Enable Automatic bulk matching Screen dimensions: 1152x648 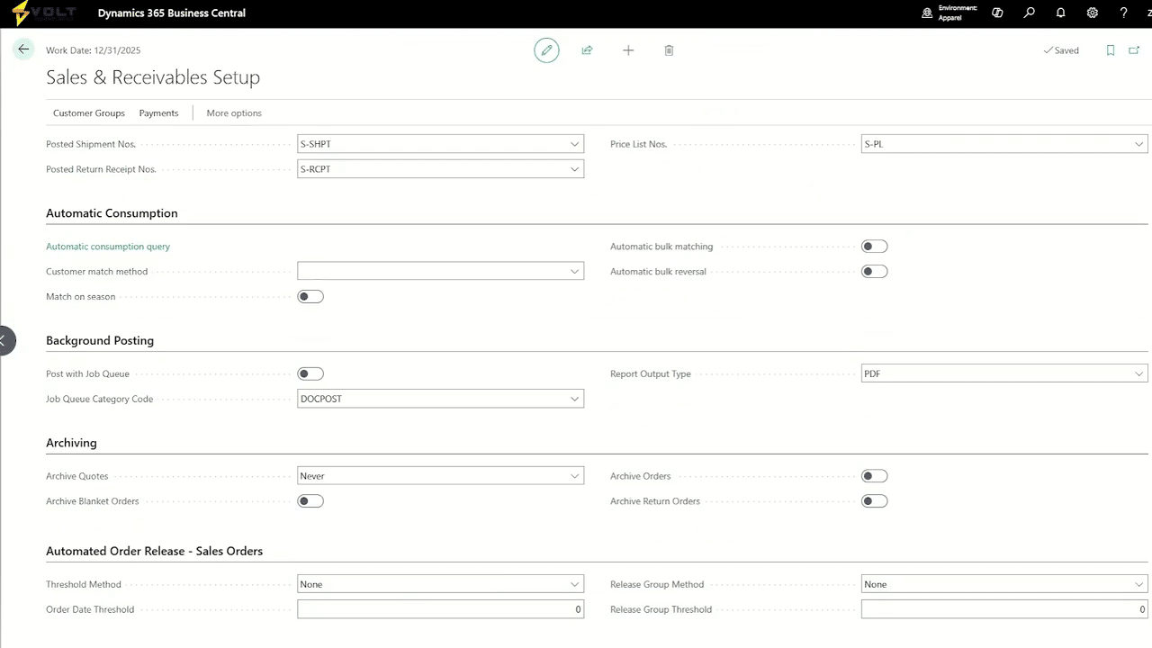(875, 246)
